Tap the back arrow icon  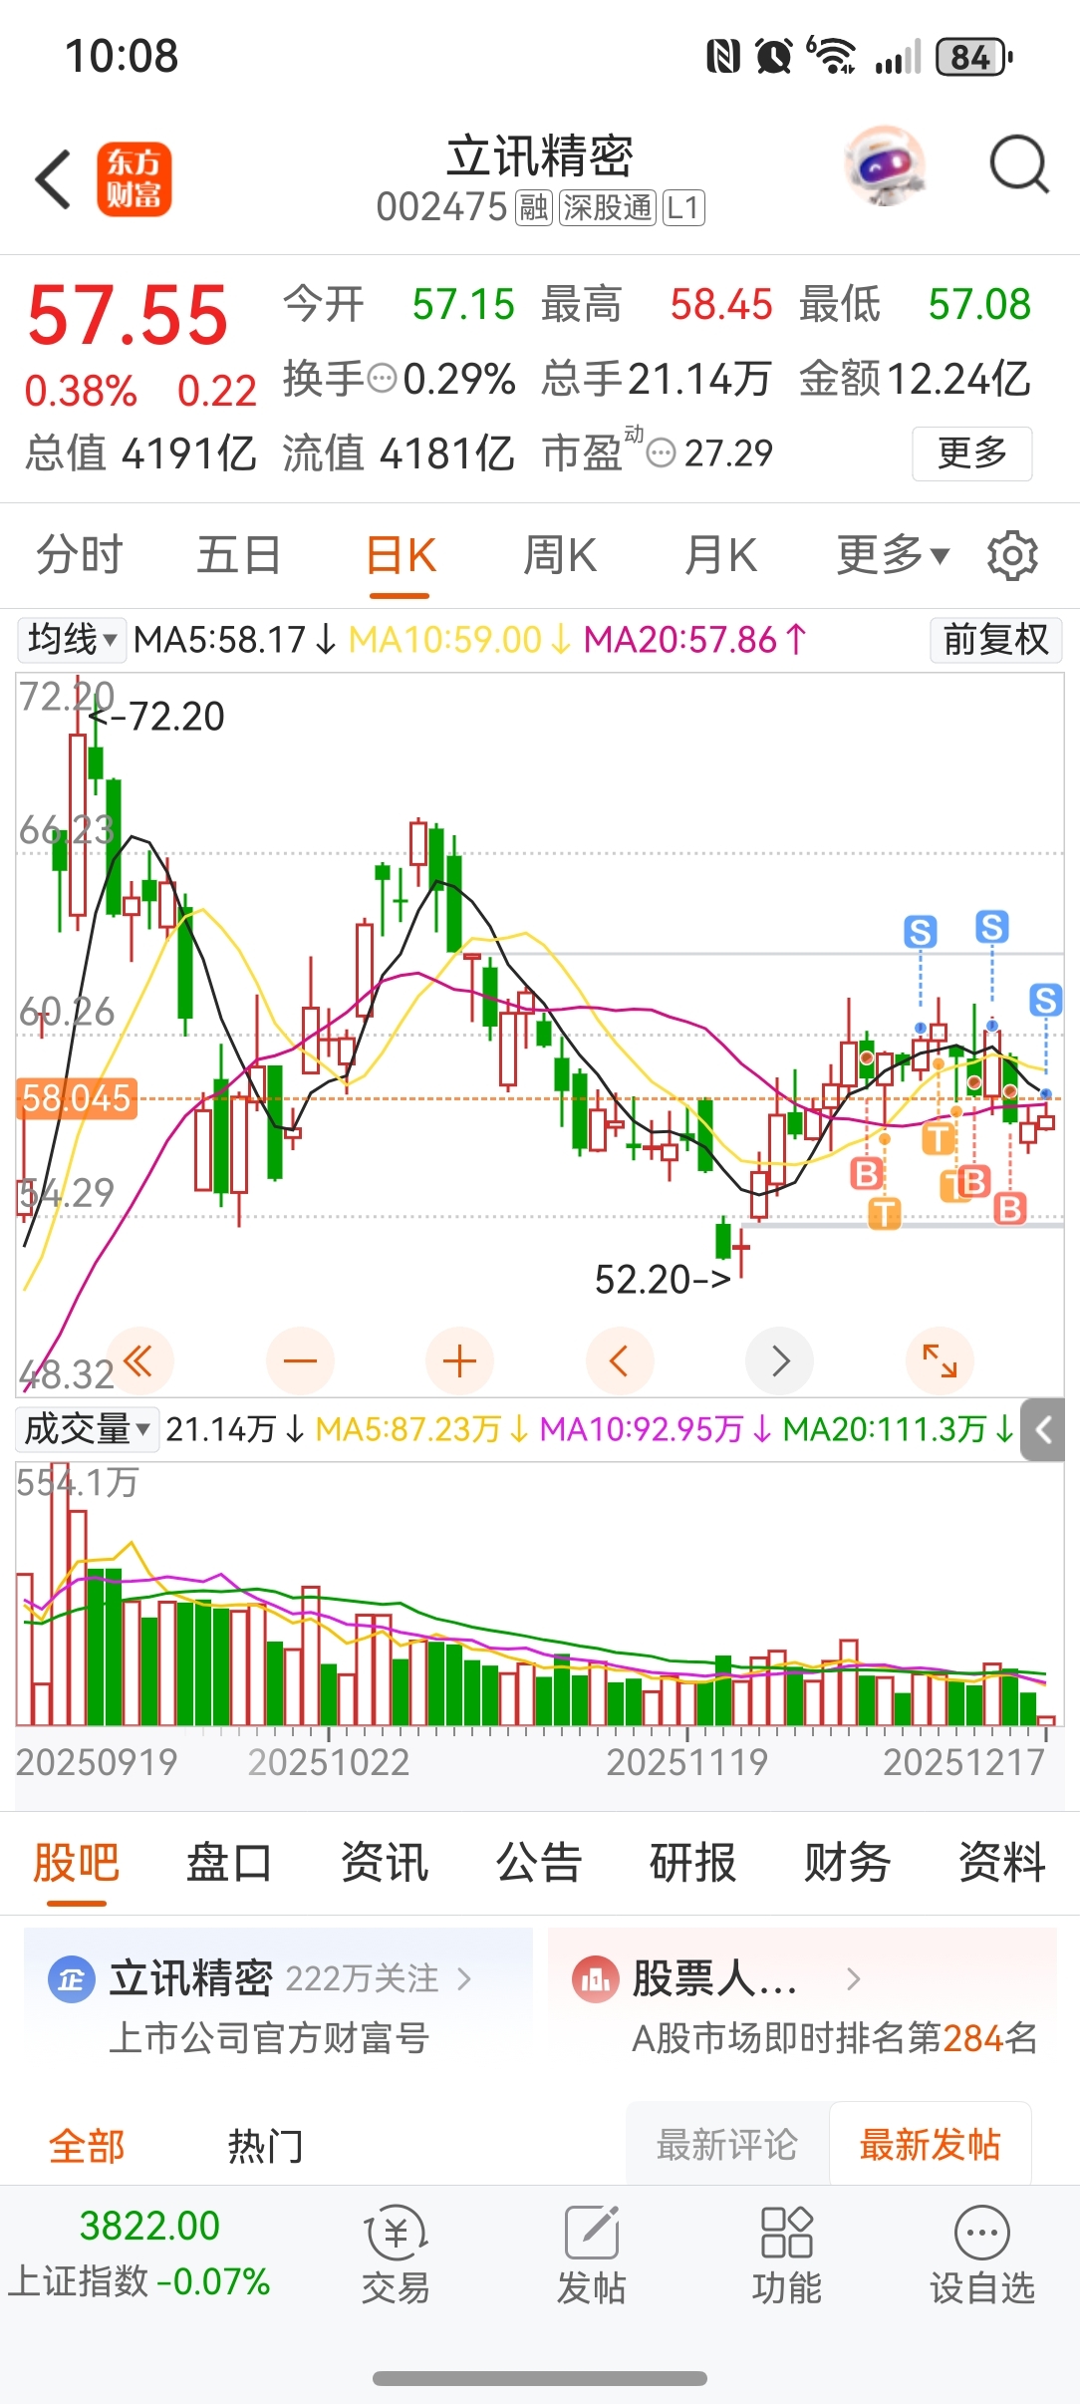pos(53,179)
